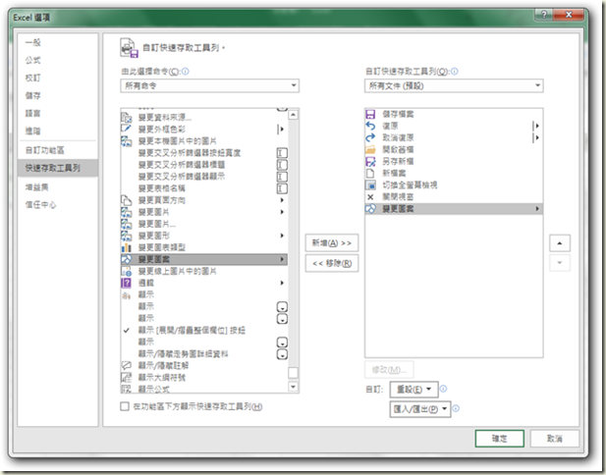Click the commands list scrollbar thumb
This screenshot has width=606, height=475.
294,373
